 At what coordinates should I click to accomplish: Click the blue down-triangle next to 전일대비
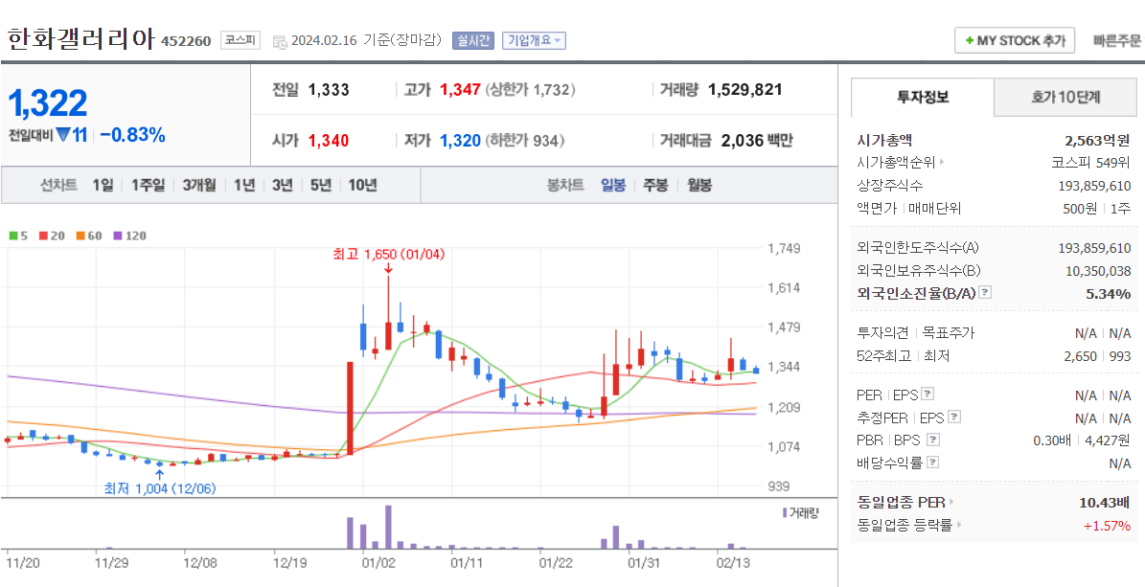63,135
